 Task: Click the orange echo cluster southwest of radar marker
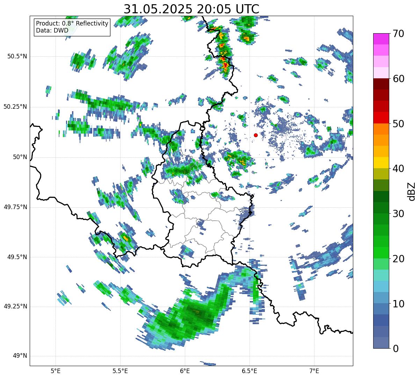[x=237, y=159]
